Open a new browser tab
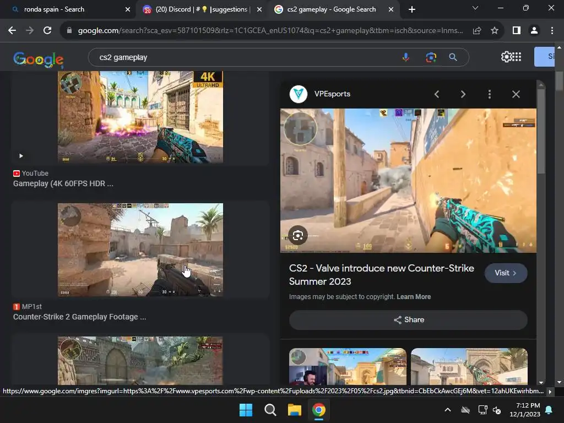Screen dimensions: 564x423 click(x=412, y=9)
